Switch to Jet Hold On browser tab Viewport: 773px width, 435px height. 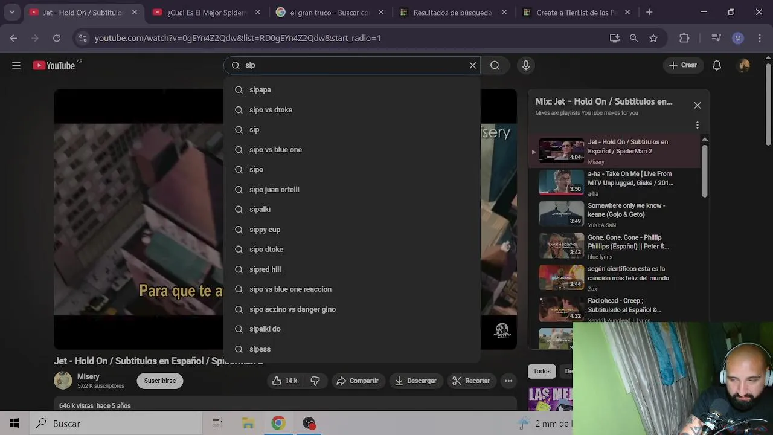(83, 12)
